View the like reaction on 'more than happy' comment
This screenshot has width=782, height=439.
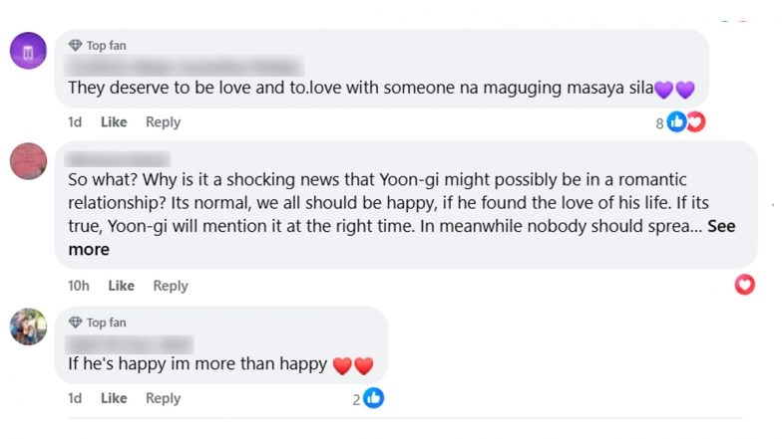point(373,398)
